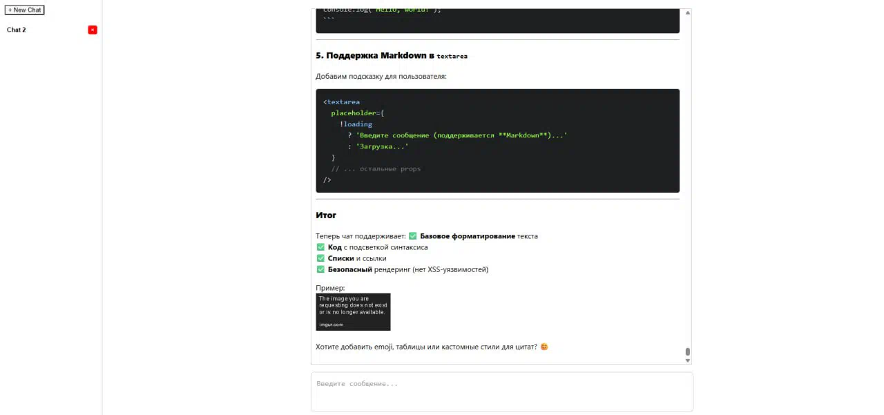Click the 'Пример:' label
Screen dimensions: 884x415
tap(330, 288)
